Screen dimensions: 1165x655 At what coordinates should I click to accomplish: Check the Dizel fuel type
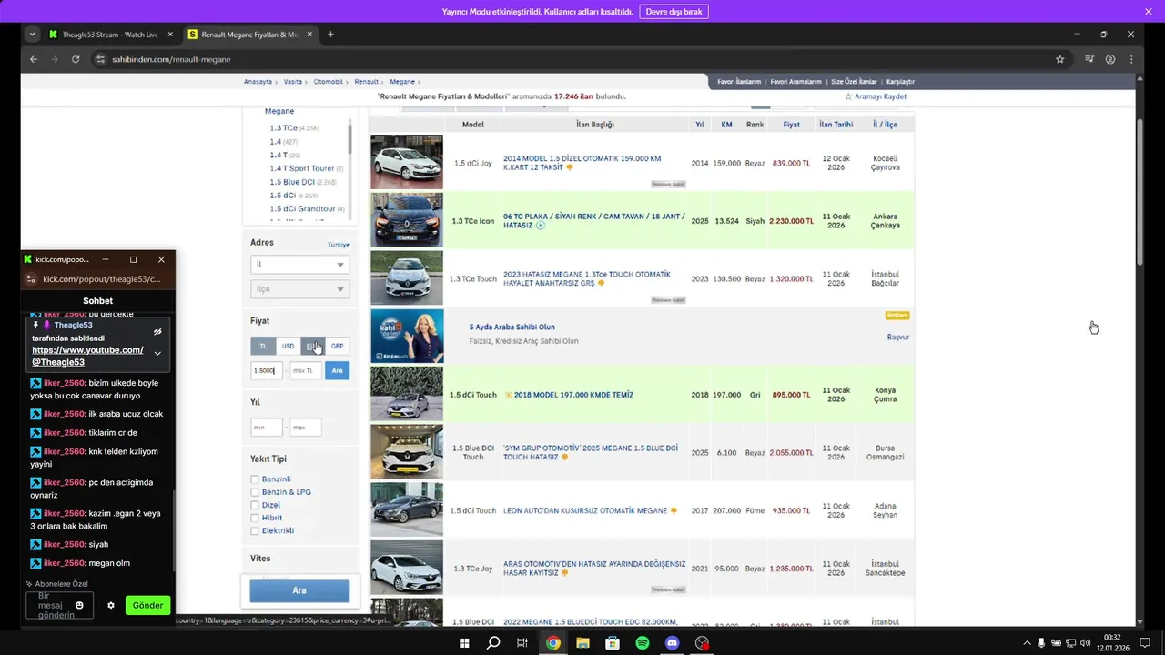click(x=255, y=505)
